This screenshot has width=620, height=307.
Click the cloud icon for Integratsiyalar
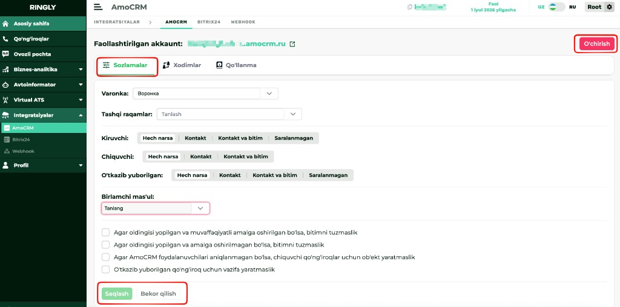5,115
